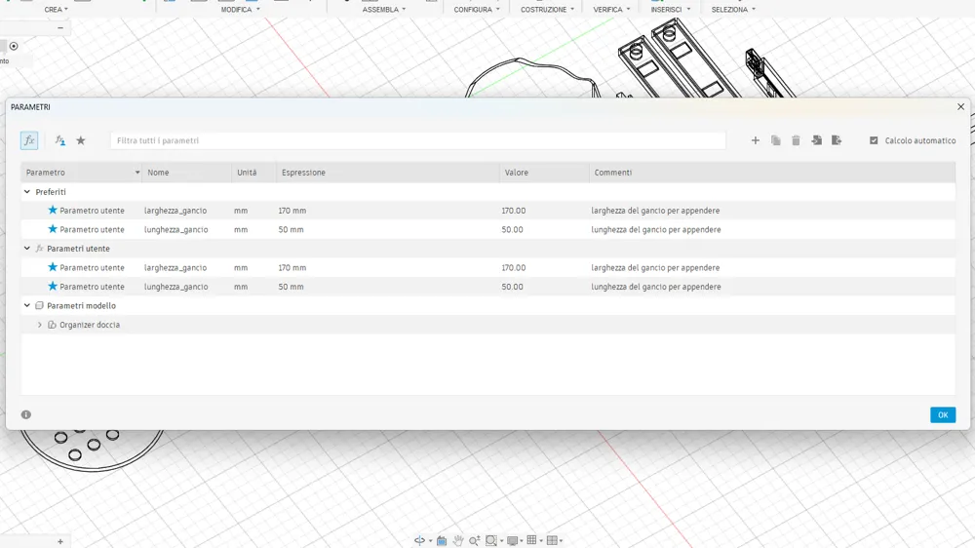The height and width of the screenshot is (548, 975).
Task: Collapse the Preferiti group
Action: [26, 191]
